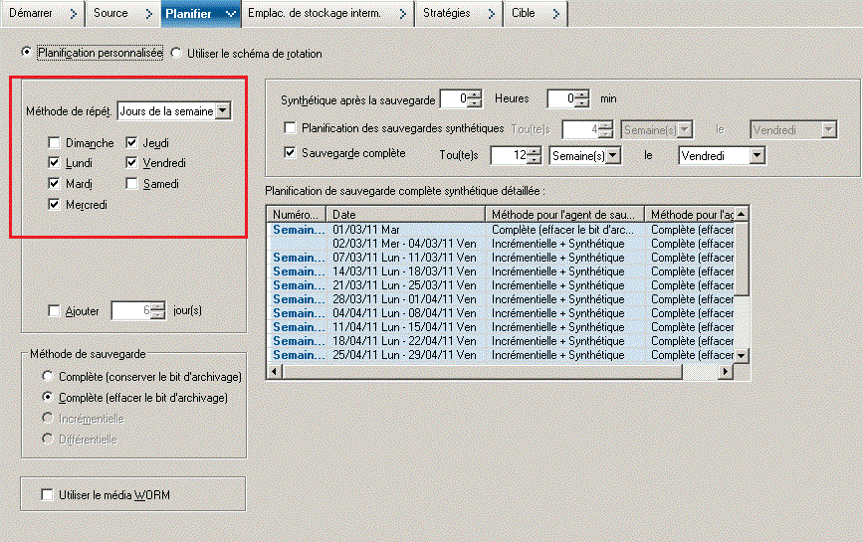Screen dimensions: 863x542
Task: Select Complète (conserver le bit d'archivage)
Action: [x=48, y=377]
